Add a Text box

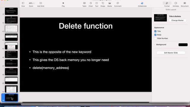click(x=96, y=3)
